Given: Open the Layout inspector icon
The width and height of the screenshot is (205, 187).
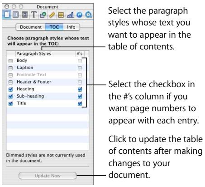Looking at the screenshot, I should tap(15, 15).
